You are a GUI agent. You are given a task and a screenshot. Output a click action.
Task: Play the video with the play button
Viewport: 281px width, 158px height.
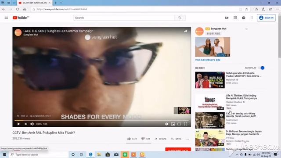[x=18, y=124]
